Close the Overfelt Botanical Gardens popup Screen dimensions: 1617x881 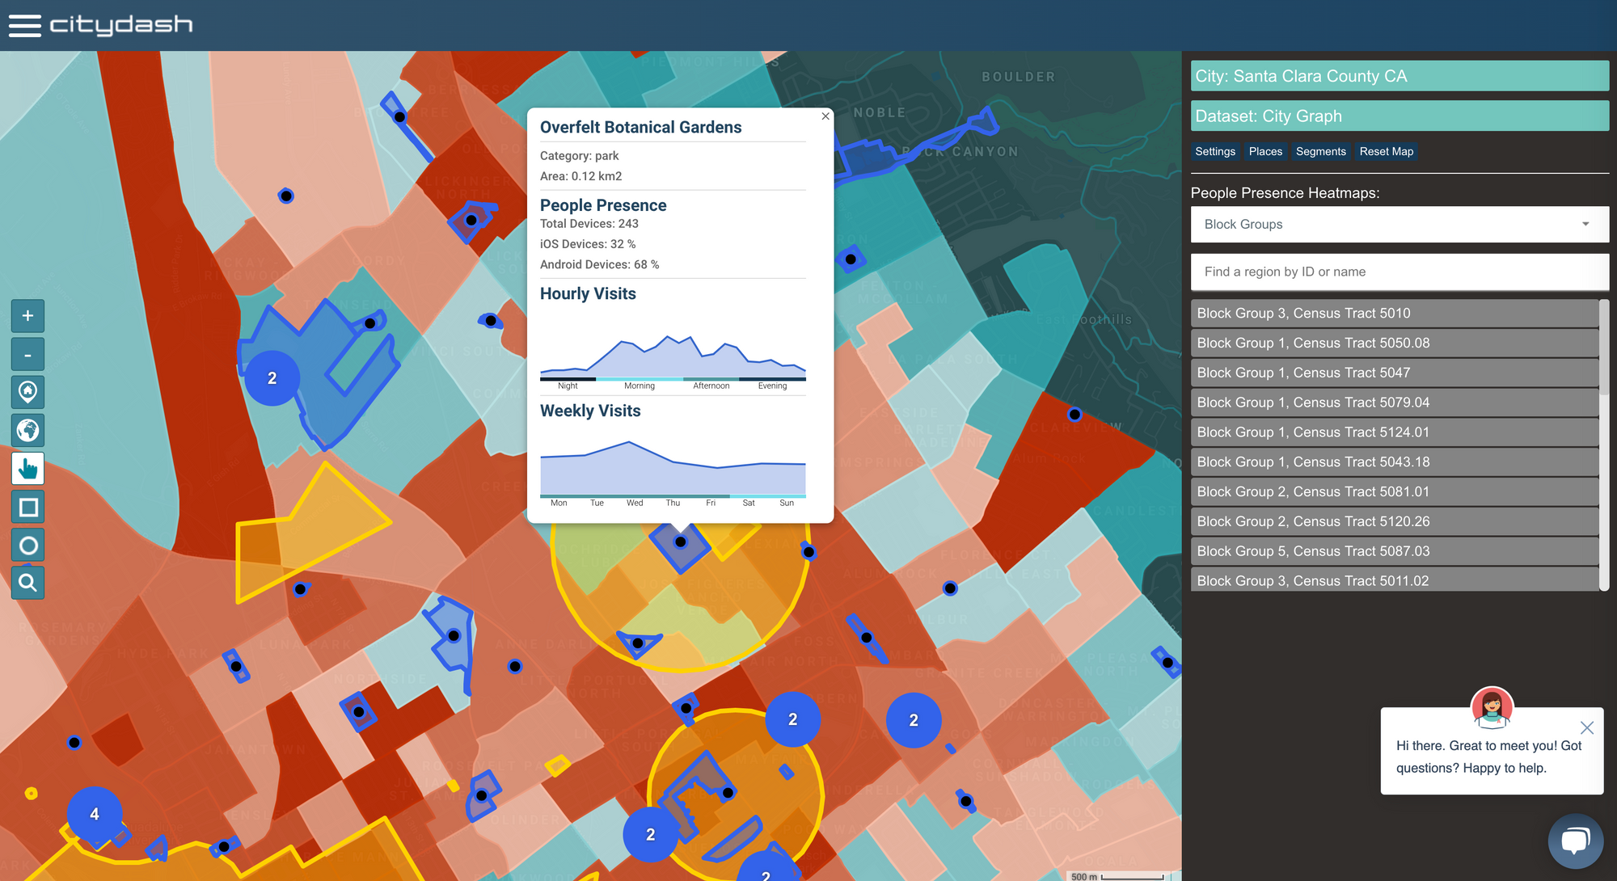click(825, 116)
